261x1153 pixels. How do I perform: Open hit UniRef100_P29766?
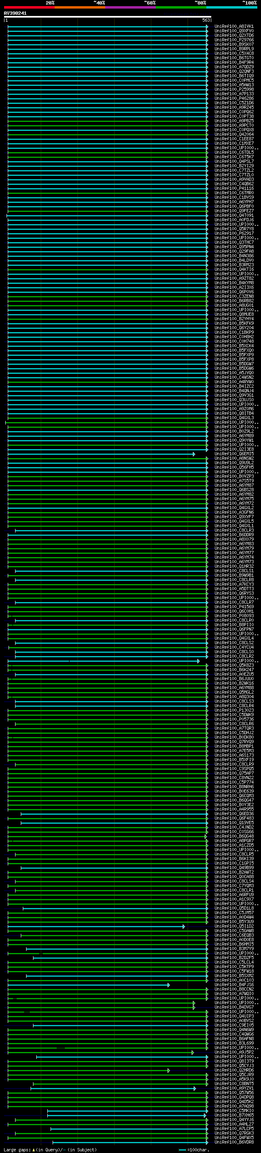click(x=234, y=40)
